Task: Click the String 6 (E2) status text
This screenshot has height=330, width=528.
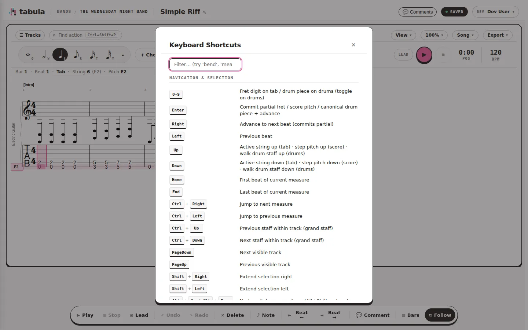Action: pos(87,72)
